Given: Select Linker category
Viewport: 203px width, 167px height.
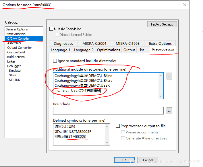Looking at the screenshot, I should coord(11,61).
